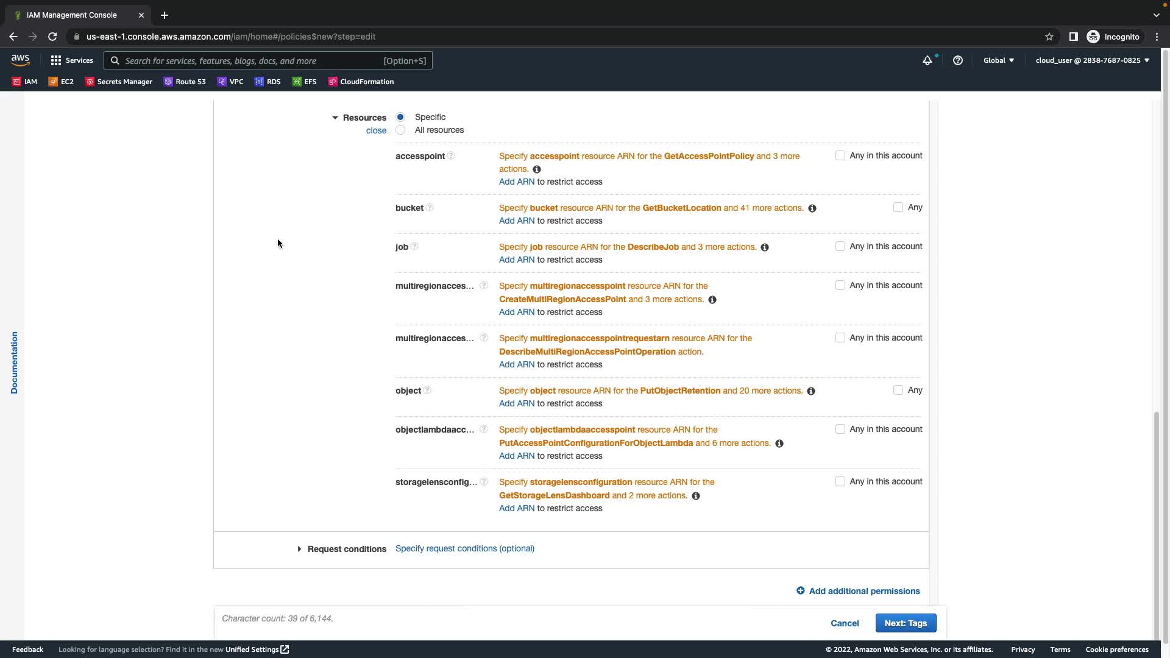The height and width of the screenshot is (658, 1170).
Task: Click the EC2 bookmark shortcut icon
Action: point(54,82)
